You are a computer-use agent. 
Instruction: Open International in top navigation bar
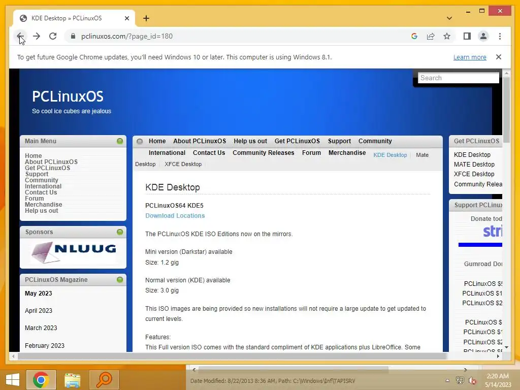click(x=167, y=152)
